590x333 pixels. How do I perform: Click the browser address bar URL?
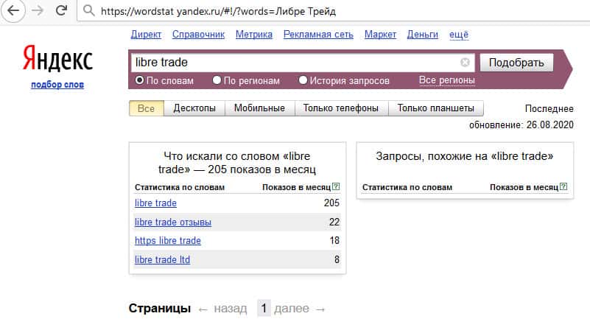[218, 11]
